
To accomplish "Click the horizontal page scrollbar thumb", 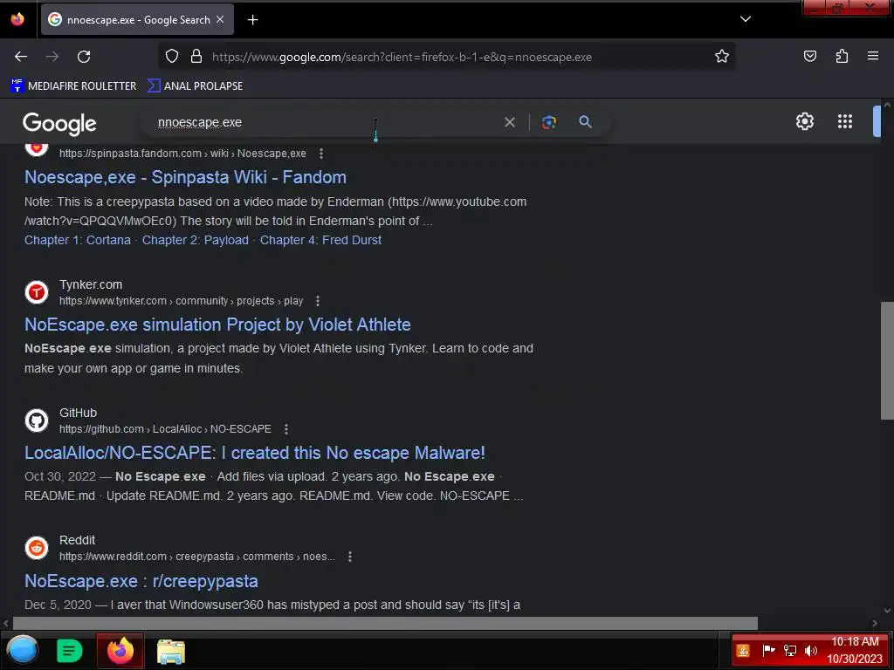I will tap(385, 623).
